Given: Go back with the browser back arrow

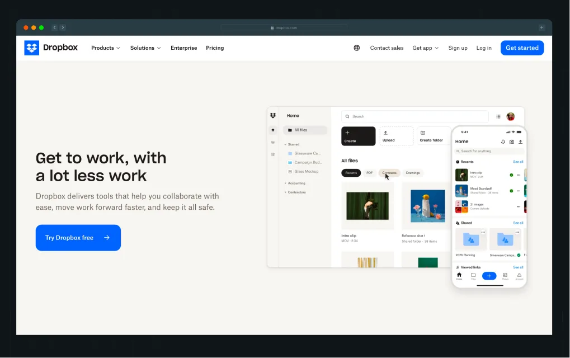Looking at the screenshot, I should 54,27.
